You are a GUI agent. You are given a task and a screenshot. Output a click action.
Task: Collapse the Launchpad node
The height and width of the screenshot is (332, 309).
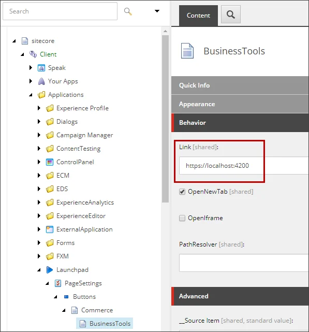pos(39,270)
